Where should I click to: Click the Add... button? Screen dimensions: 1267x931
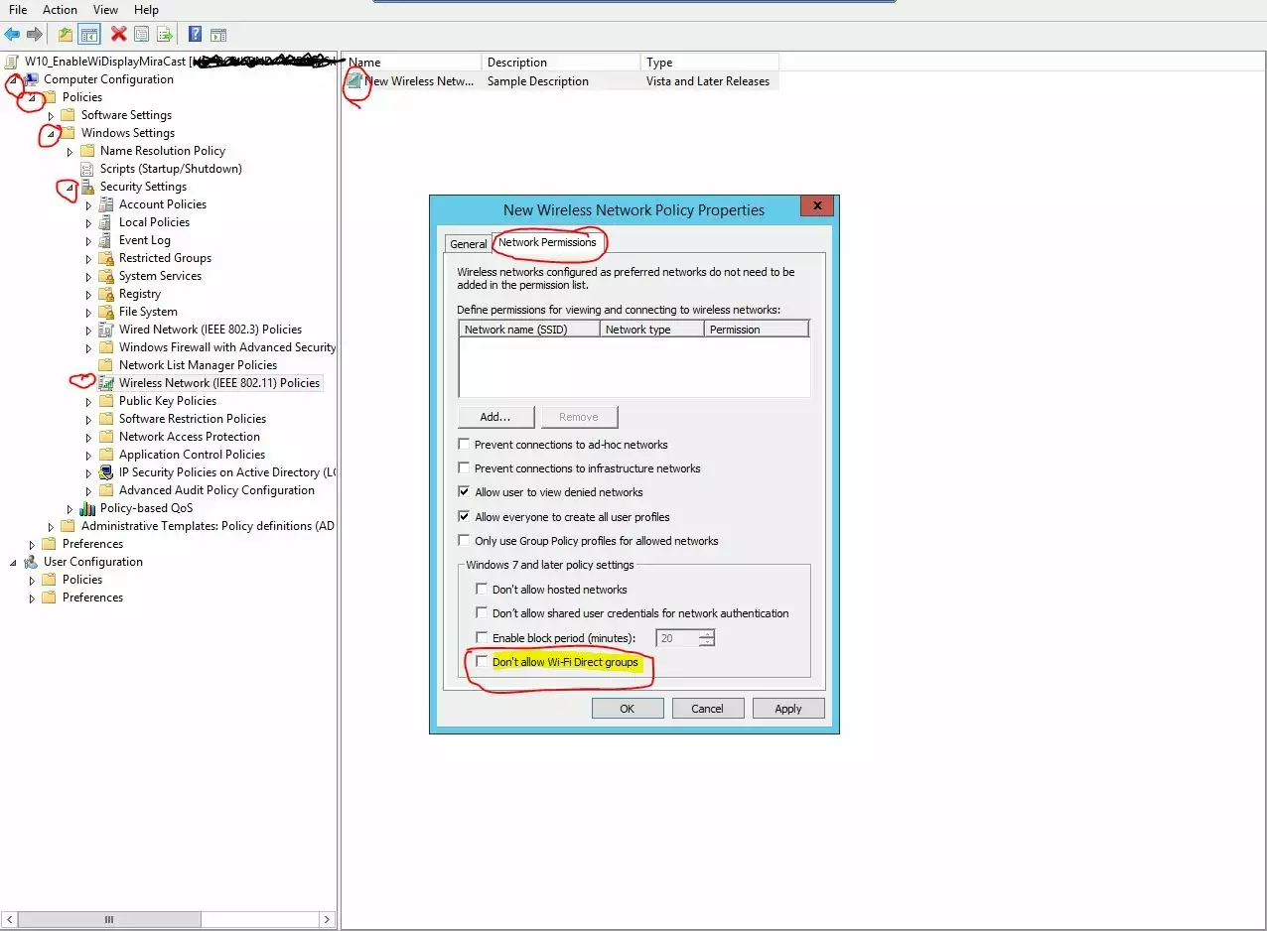pos(495,417)
